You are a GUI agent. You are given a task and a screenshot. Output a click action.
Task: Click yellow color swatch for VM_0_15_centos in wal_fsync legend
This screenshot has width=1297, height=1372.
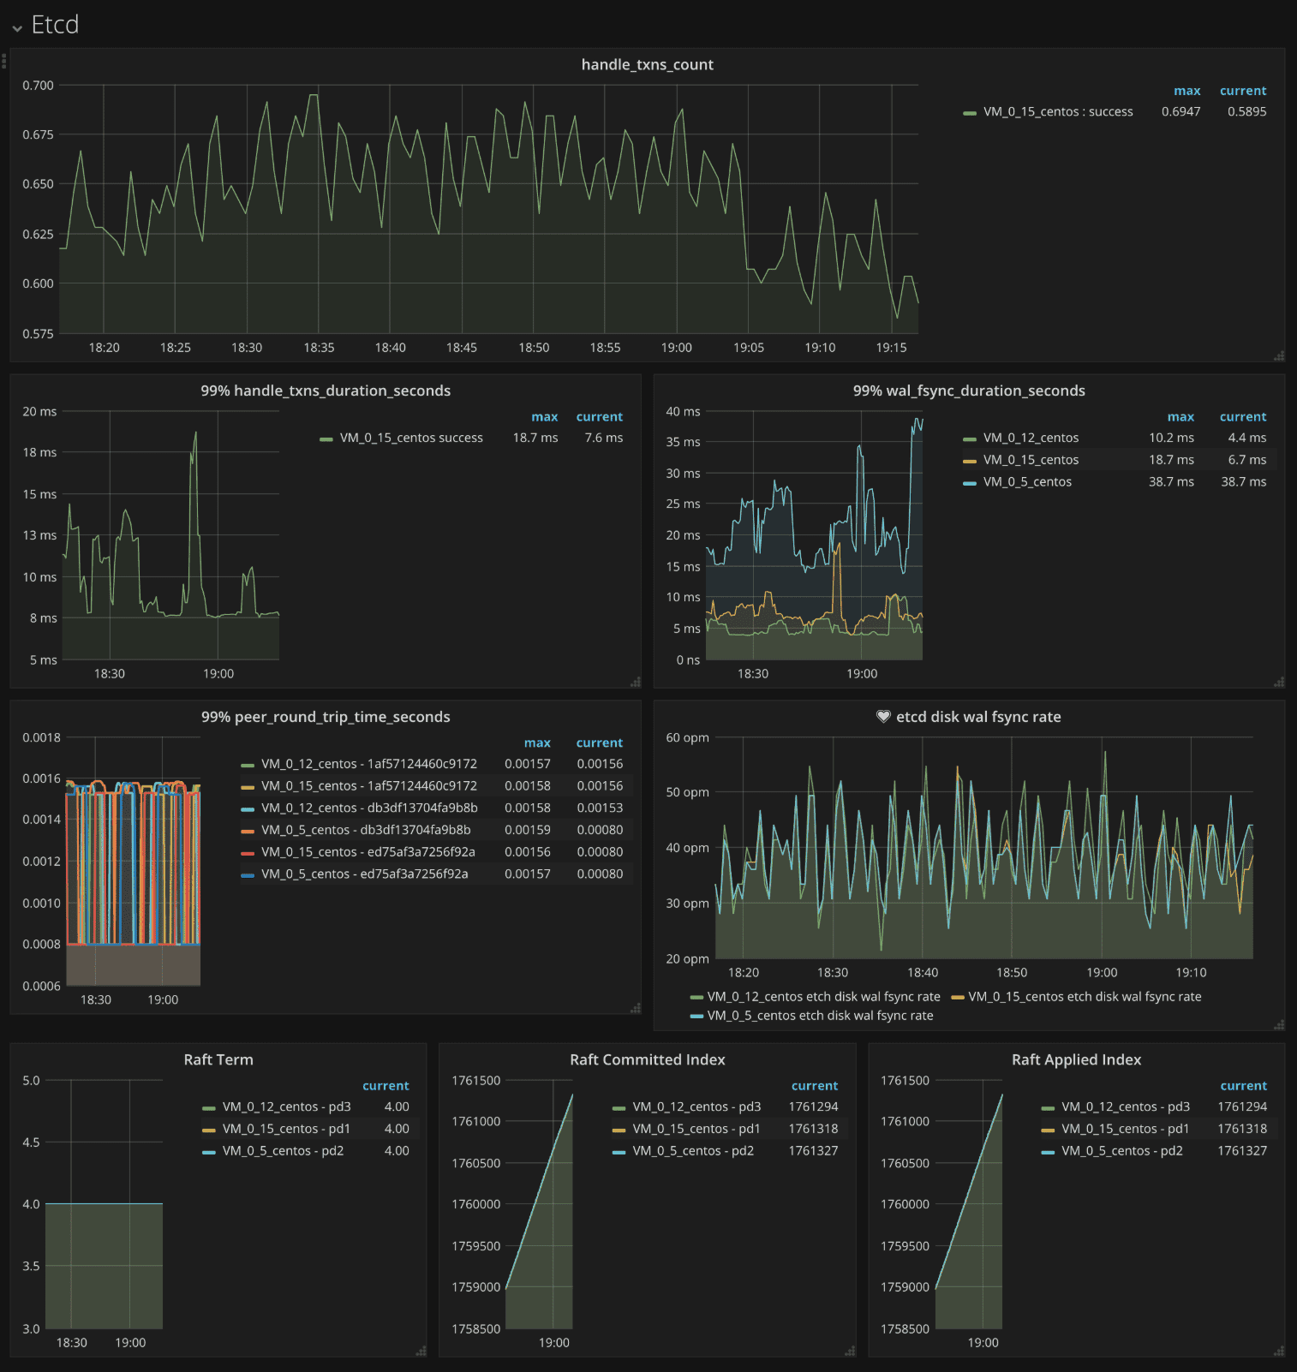[x=970, y=461]
